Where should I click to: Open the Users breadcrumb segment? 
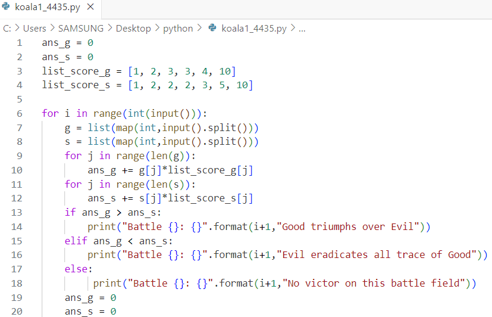35,29
